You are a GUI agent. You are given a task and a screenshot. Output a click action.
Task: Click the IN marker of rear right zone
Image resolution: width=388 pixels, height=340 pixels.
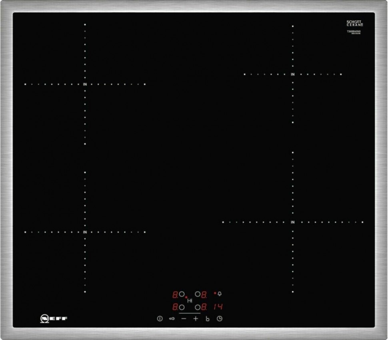click(x=293, y=74)
